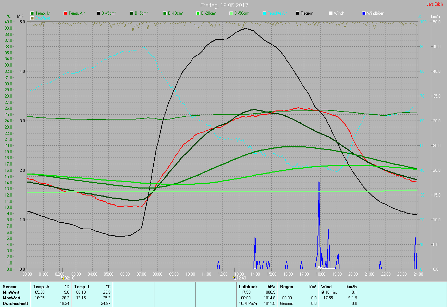Click the red Temp. A. legend square

tap(65, 13)
